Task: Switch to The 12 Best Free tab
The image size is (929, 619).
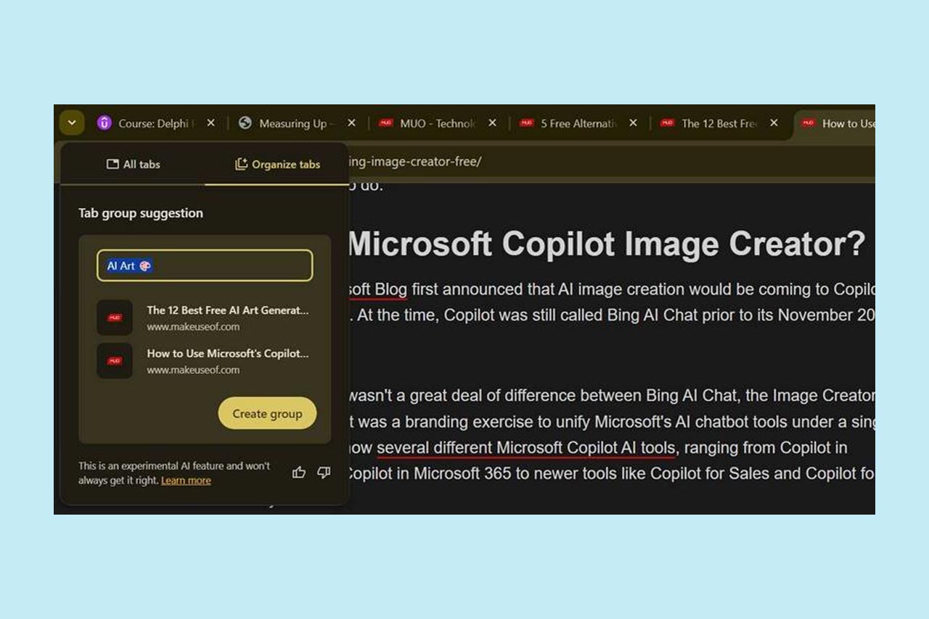Action: point(720,123)
